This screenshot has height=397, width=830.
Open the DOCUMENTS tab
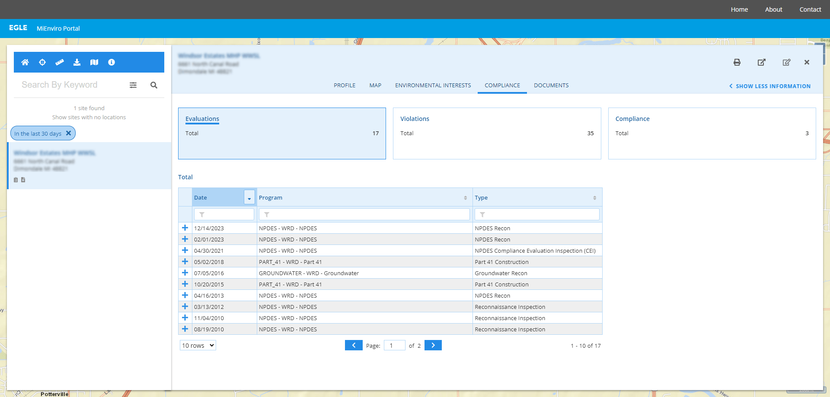(551, 85)
